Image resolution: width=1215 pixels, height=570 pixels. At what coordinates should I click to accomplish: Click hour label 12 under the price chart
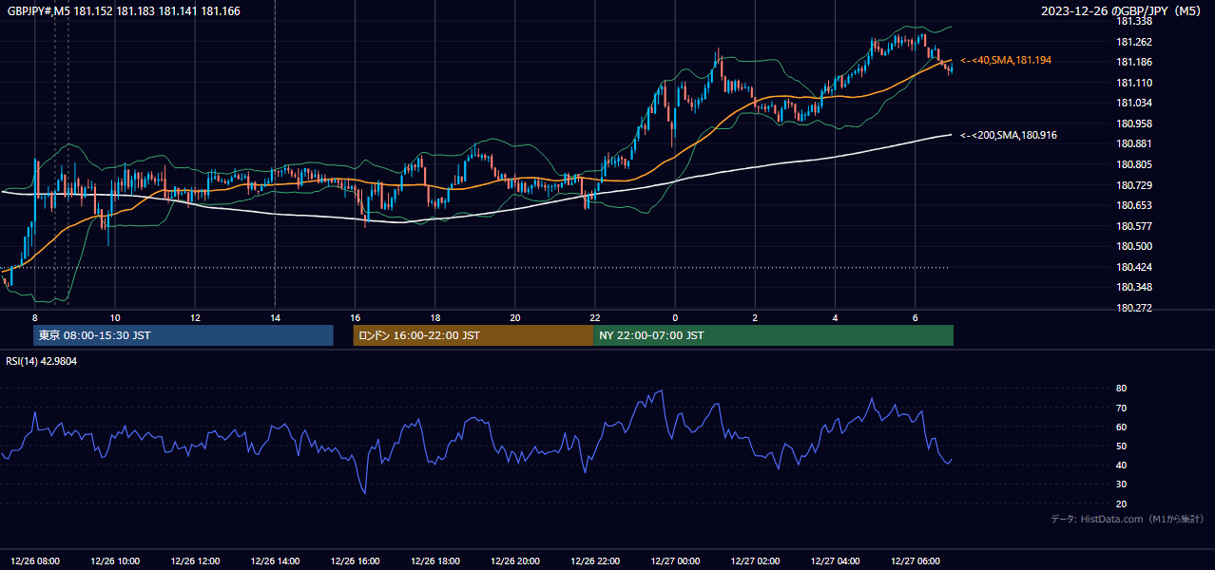[195, 317]
